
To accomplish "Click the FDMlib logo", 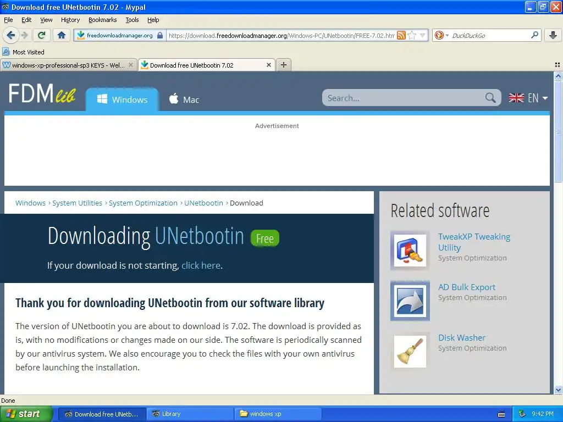I will pyautogui.click(x=42, y=93).
